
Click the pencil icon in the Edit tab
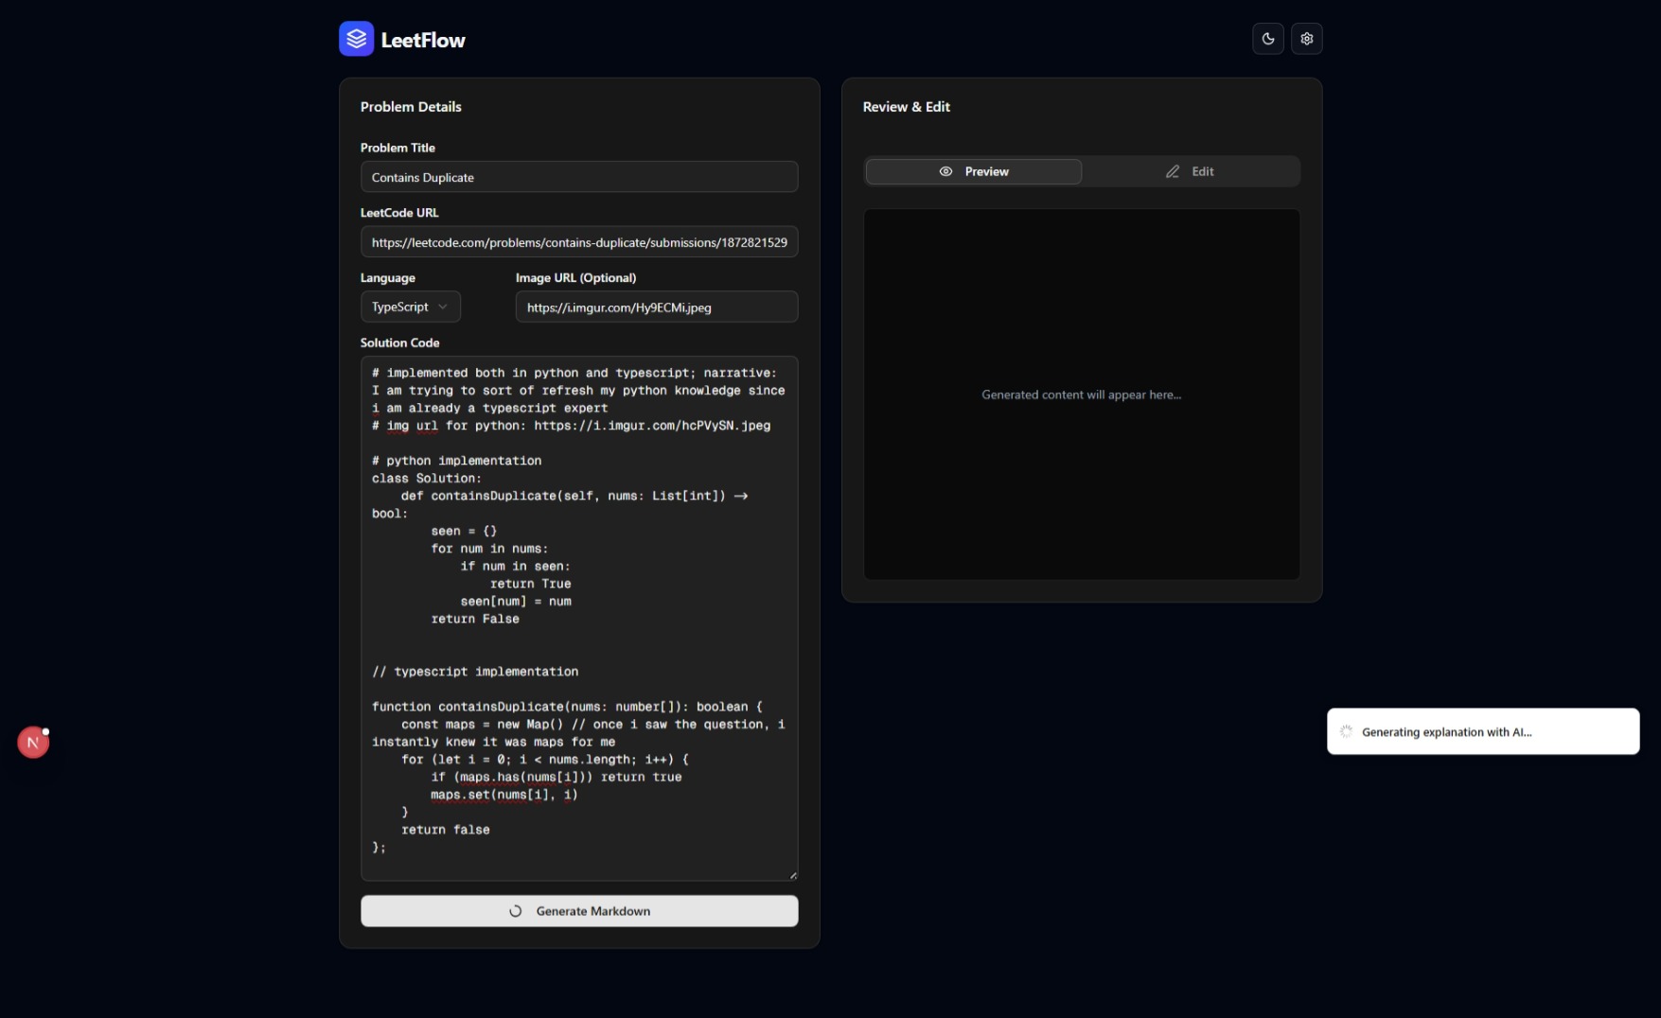(1173, 171)
